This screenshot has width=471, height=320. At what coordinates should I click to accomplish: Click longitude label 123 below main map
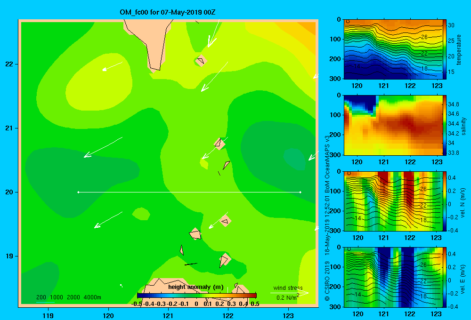tap(288, 315)
